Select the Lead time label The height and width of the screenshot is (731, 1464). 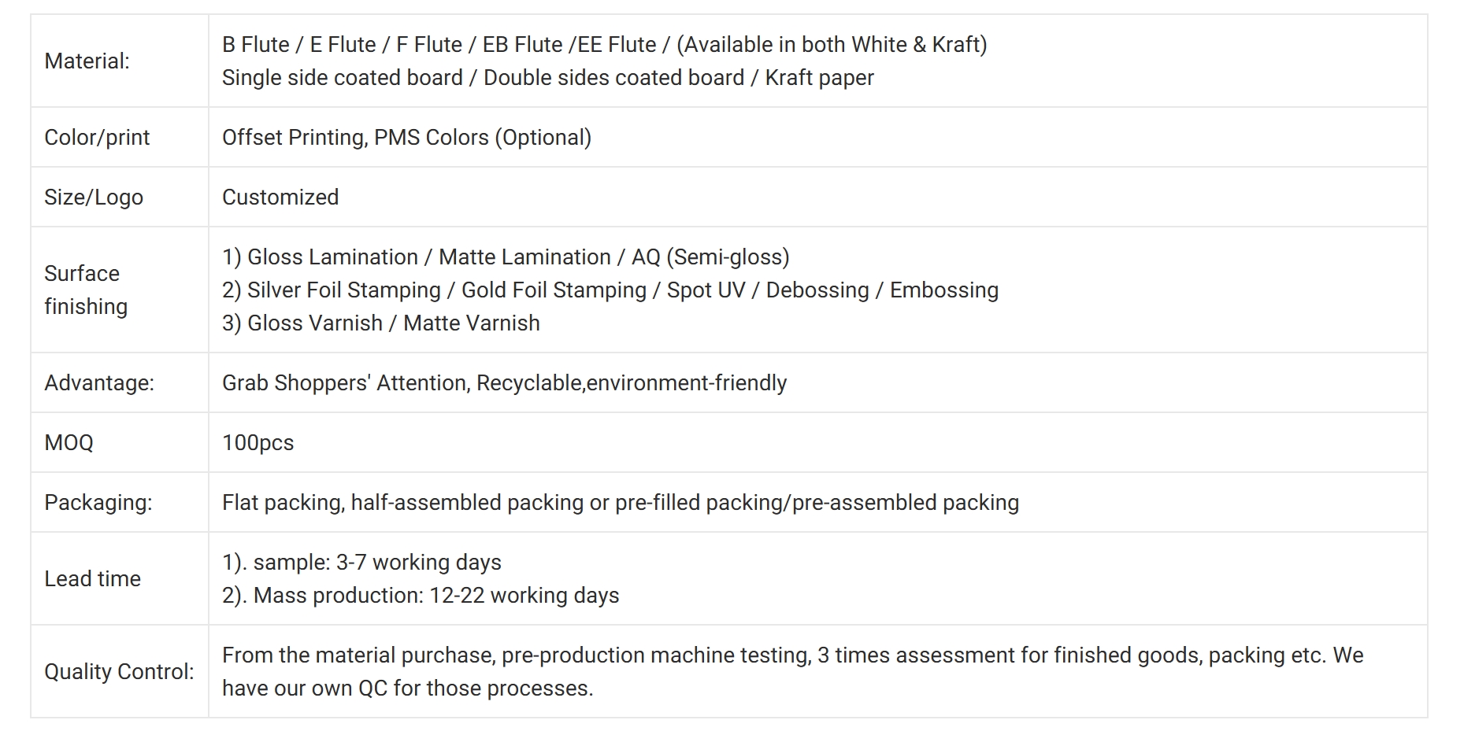click(93, 578)
